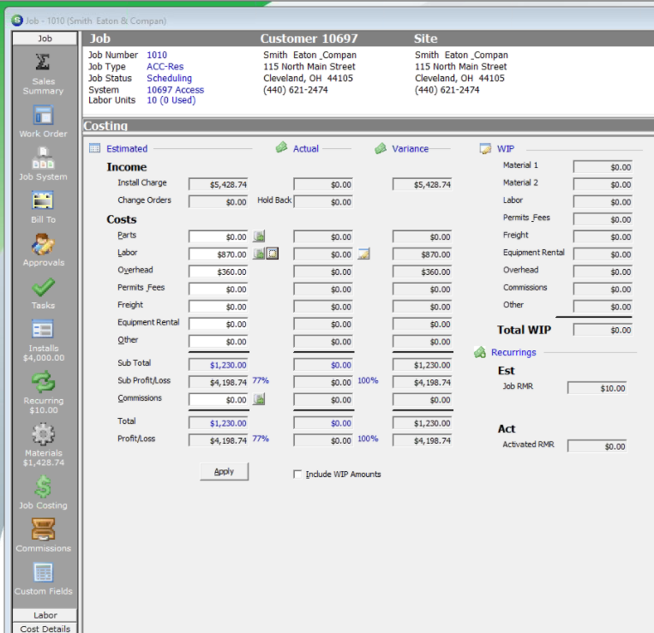Open the ACC-Res job type link
654x633 pixels.
click(x=165, y=67)
